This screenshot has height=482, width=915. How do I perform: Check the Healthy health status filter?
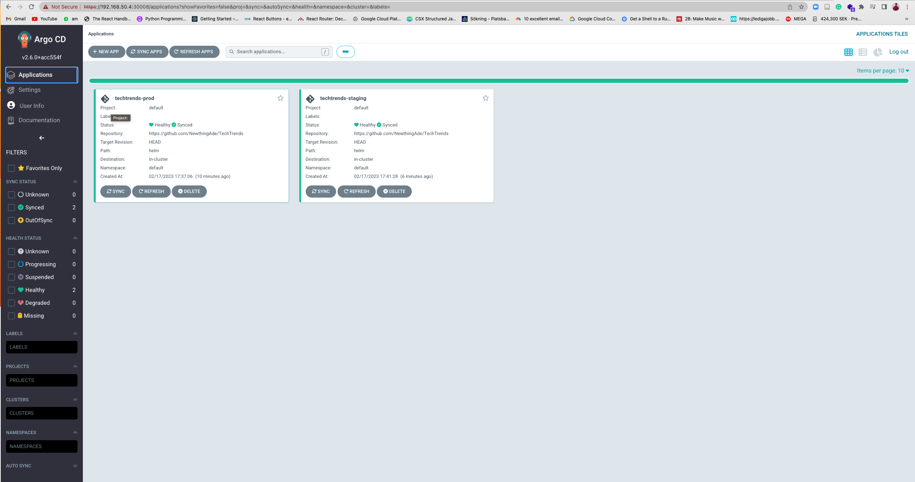click(x=11, y=290)
